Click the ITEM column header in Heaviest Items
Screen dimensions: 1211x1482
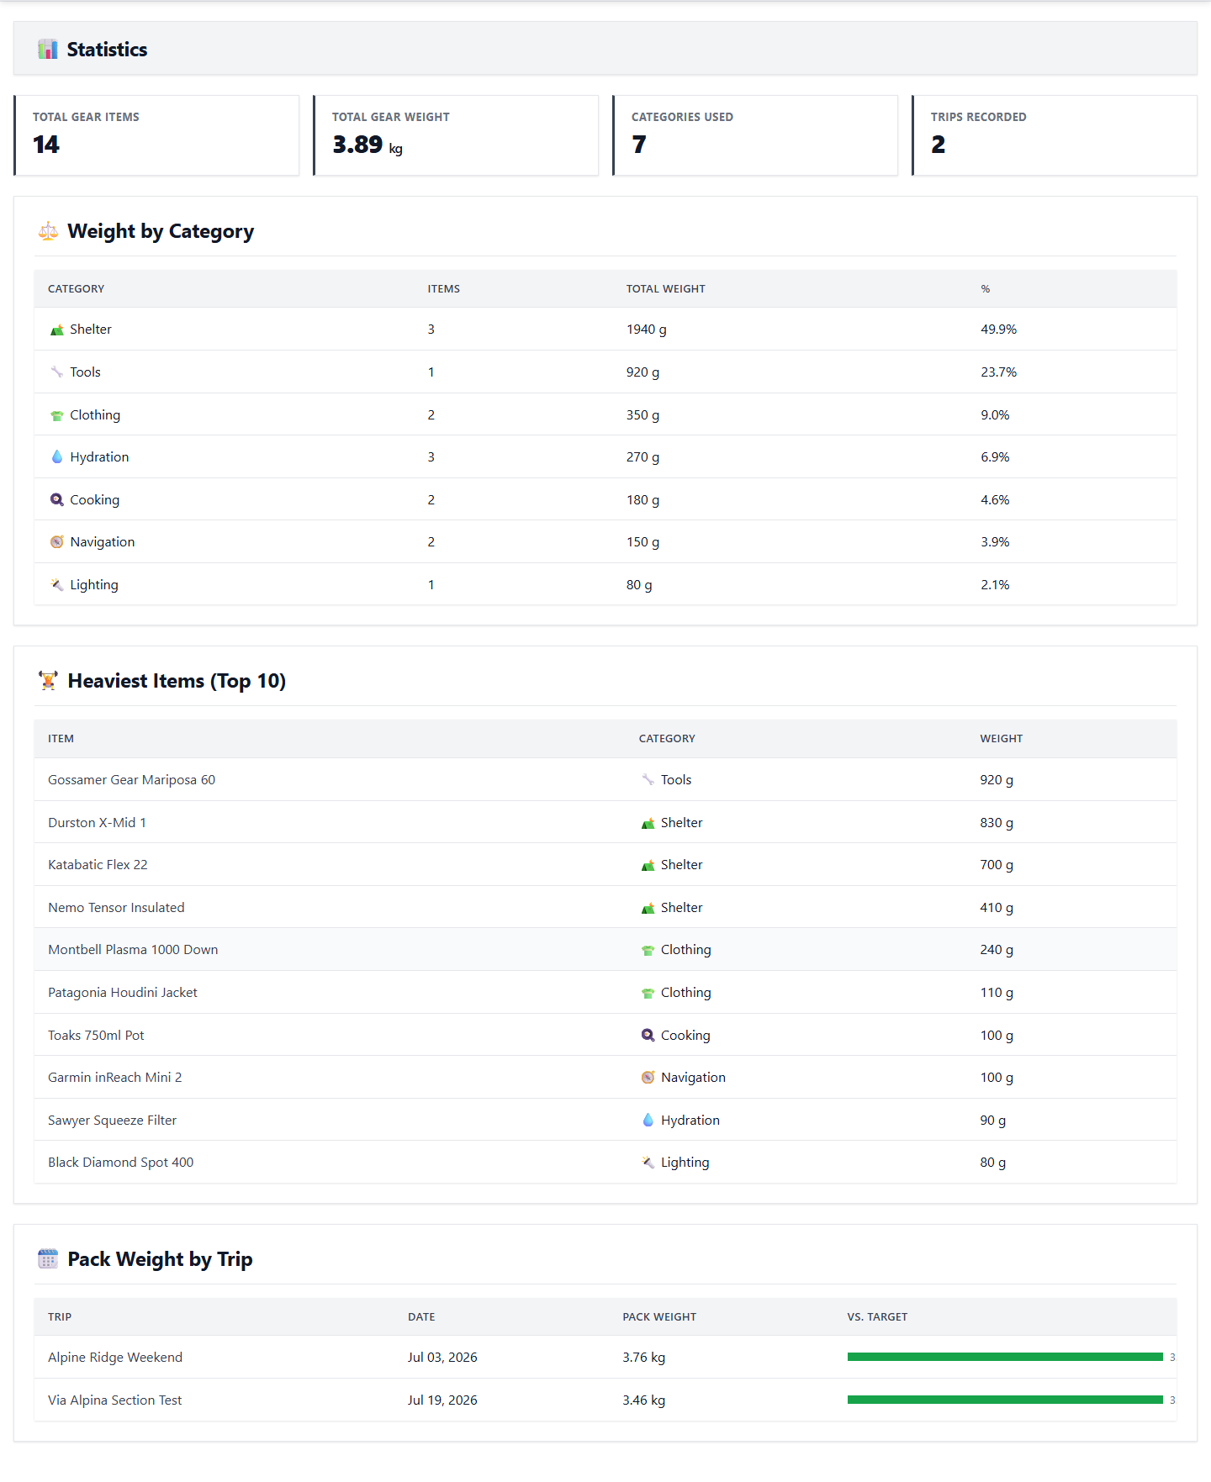point(61,739)
